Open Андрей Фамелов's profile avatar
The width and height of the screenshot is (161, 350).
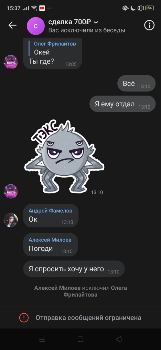click(11, 220)
